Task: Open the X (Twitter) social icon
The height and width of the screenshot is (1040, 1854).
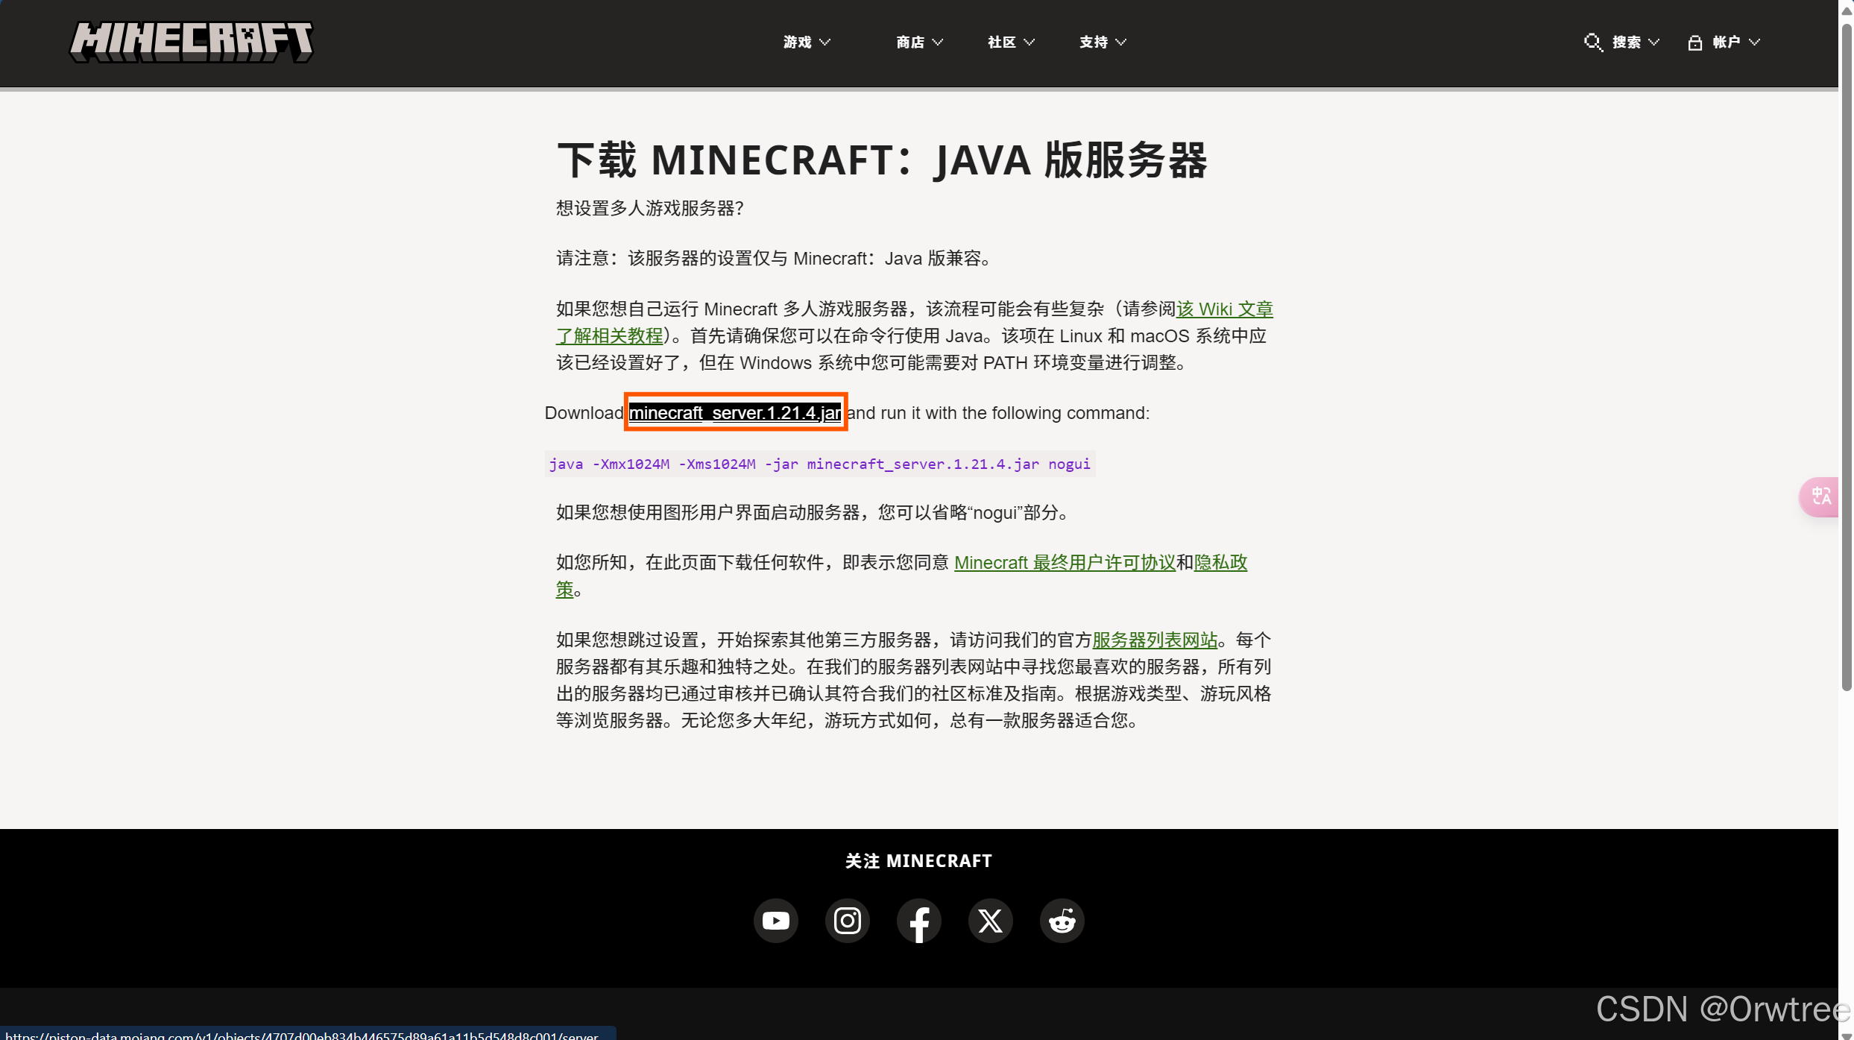Action: tap(990, 921)
